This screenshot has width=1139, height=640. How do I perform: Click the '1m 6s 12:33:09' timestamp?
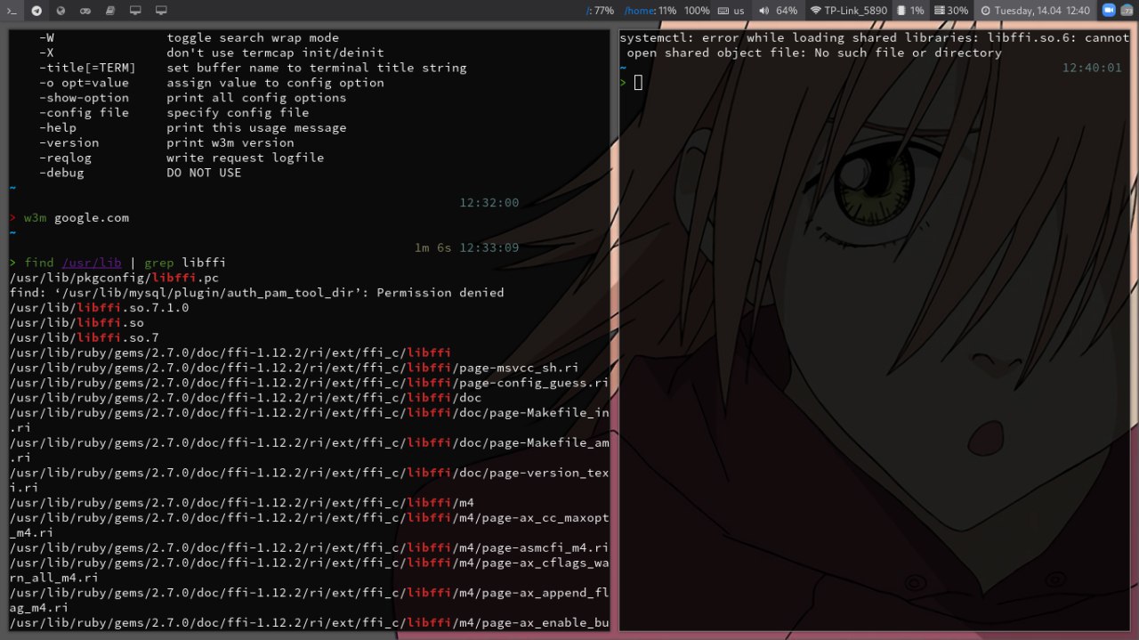coord(467,247)
